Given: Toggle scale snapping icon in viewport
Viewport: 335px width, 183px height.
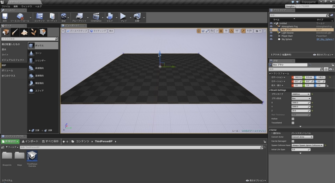Looking at the screenshot, I should pyautogui.click(x=243, y=31).
